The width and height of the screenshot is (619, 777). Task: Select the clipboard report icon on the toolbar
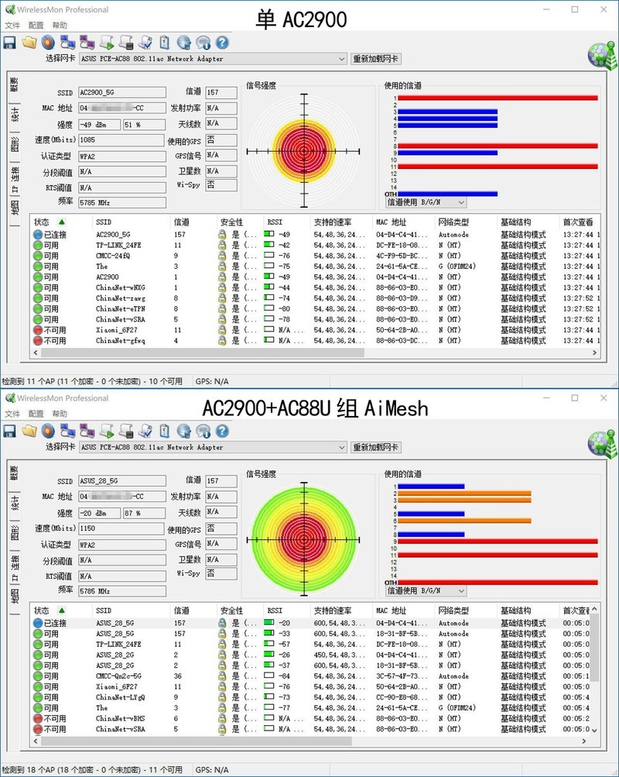[162, 41]
